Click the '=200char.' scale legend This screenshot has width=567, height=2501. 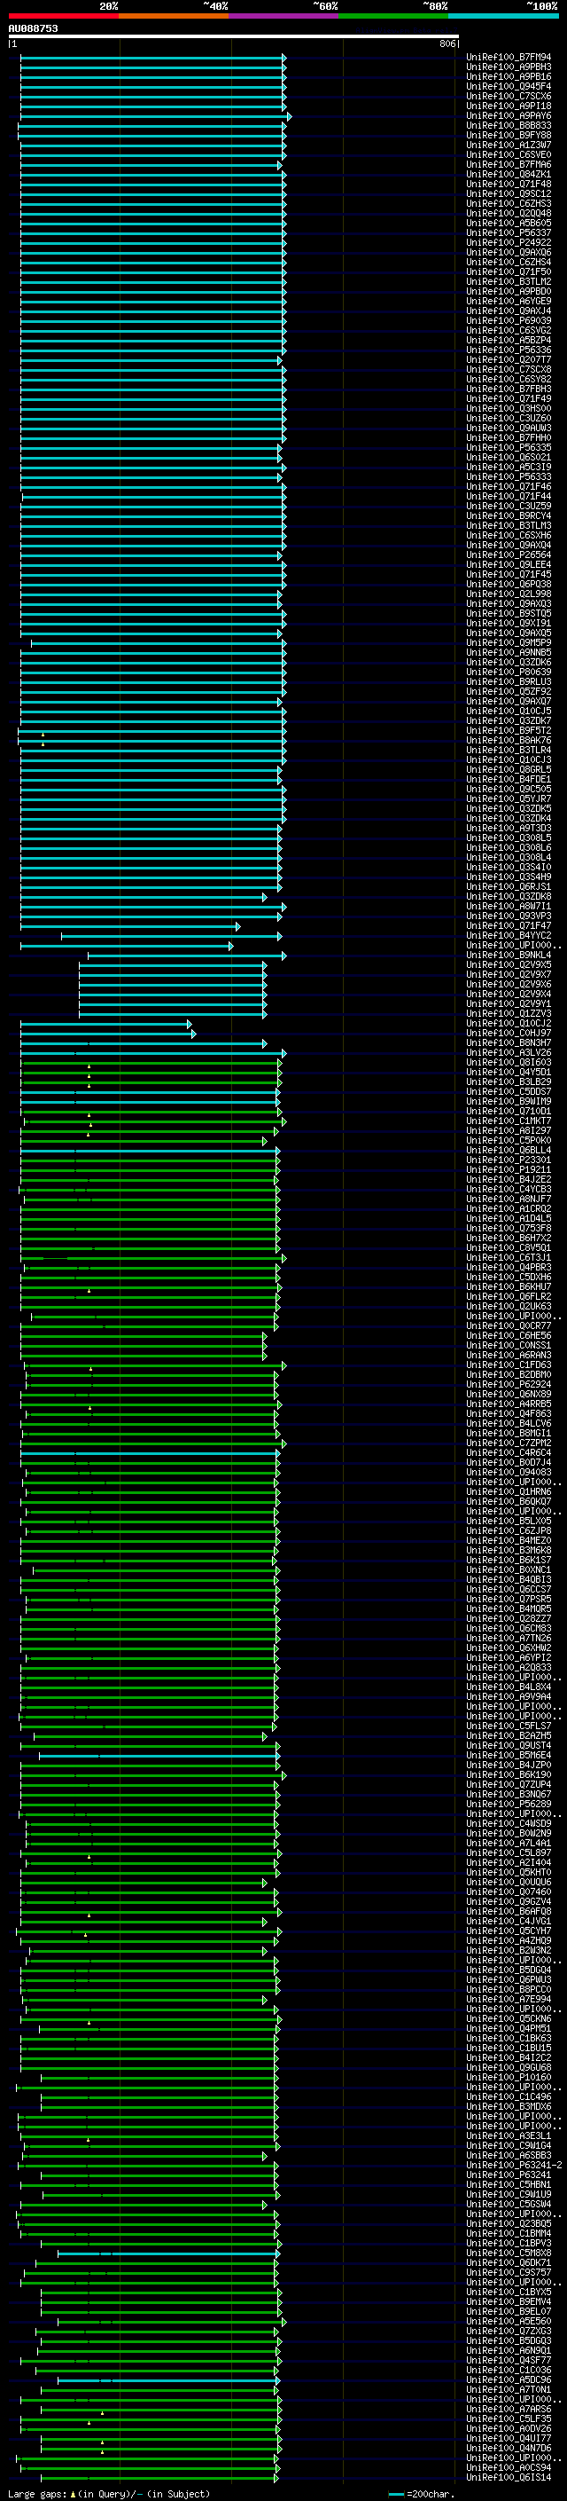pos(423,2493)
